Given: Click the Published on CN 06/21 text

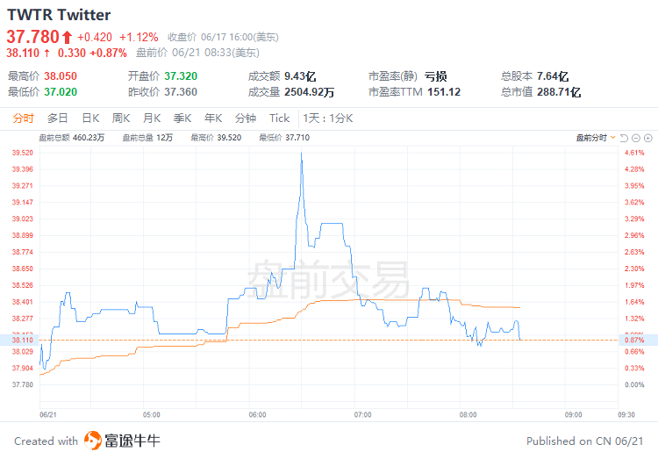Looking at the screenshot, I should point(584,441).
